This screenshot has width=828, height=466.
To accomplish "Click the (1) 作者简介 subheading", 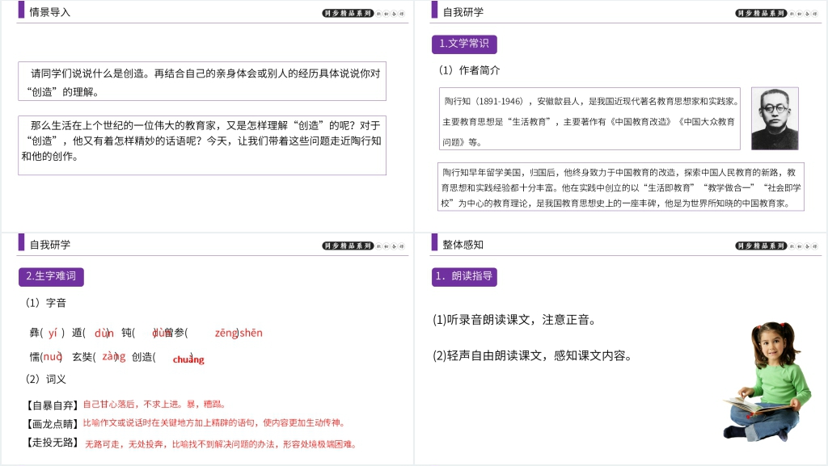I will [x=470, y=70].
